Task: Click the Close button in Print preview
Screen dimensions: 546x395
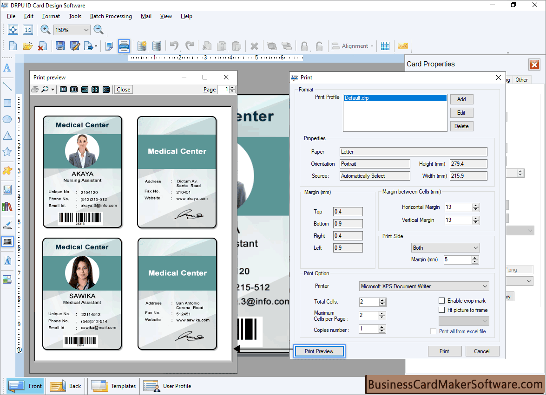Action: (x=123, y=89)
